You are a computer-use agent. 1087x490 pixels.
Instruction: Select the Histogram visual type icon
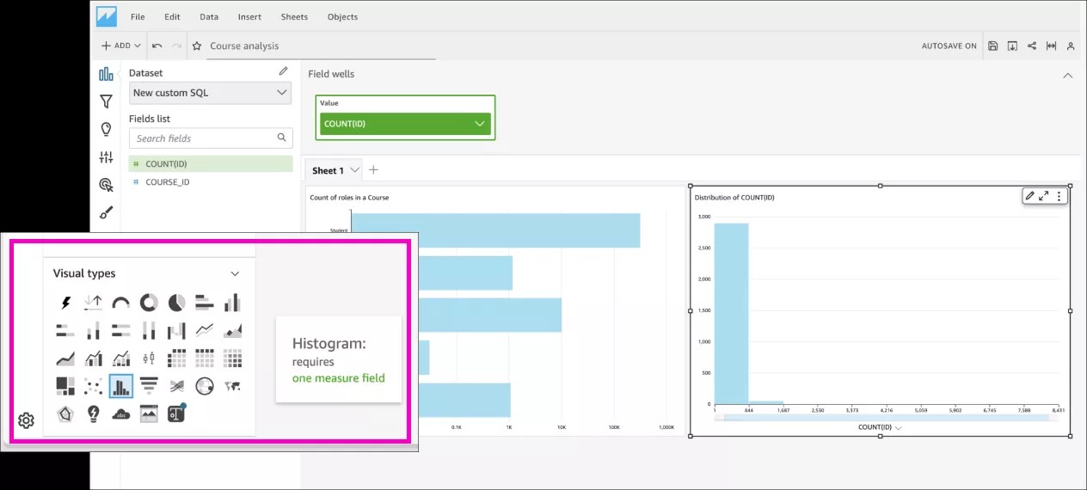coord(121,386)
